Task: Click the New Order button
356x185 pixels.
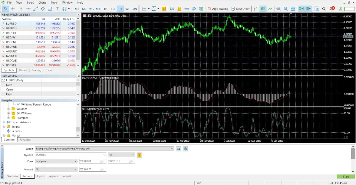Action: (240, 9)
